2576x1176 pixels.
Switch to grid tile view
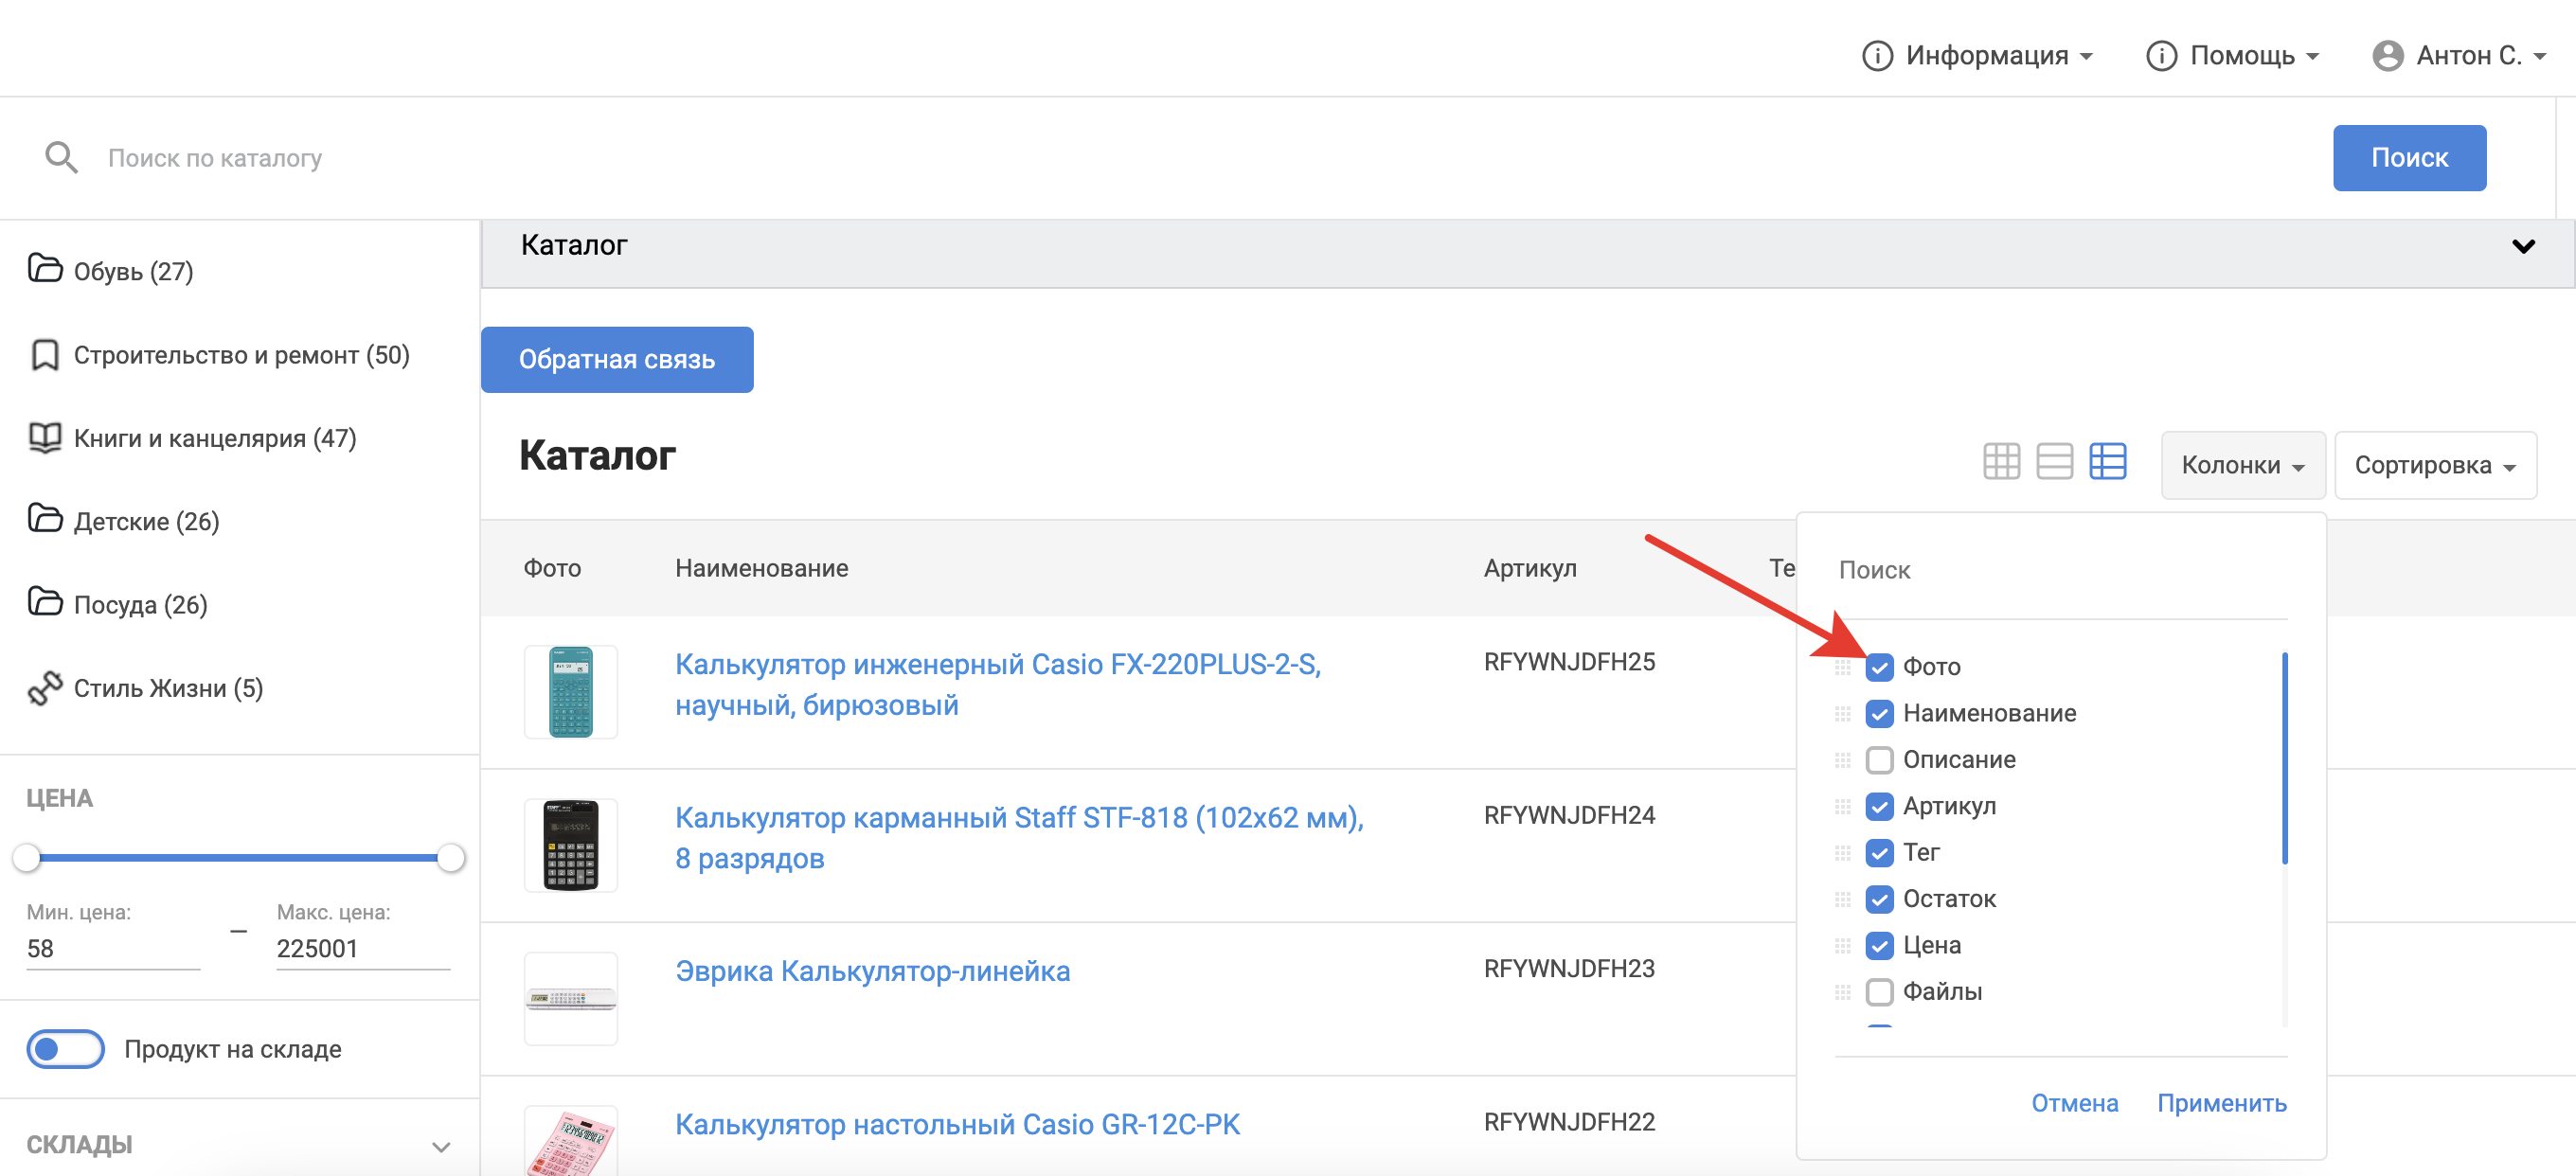pos(2001,462)
